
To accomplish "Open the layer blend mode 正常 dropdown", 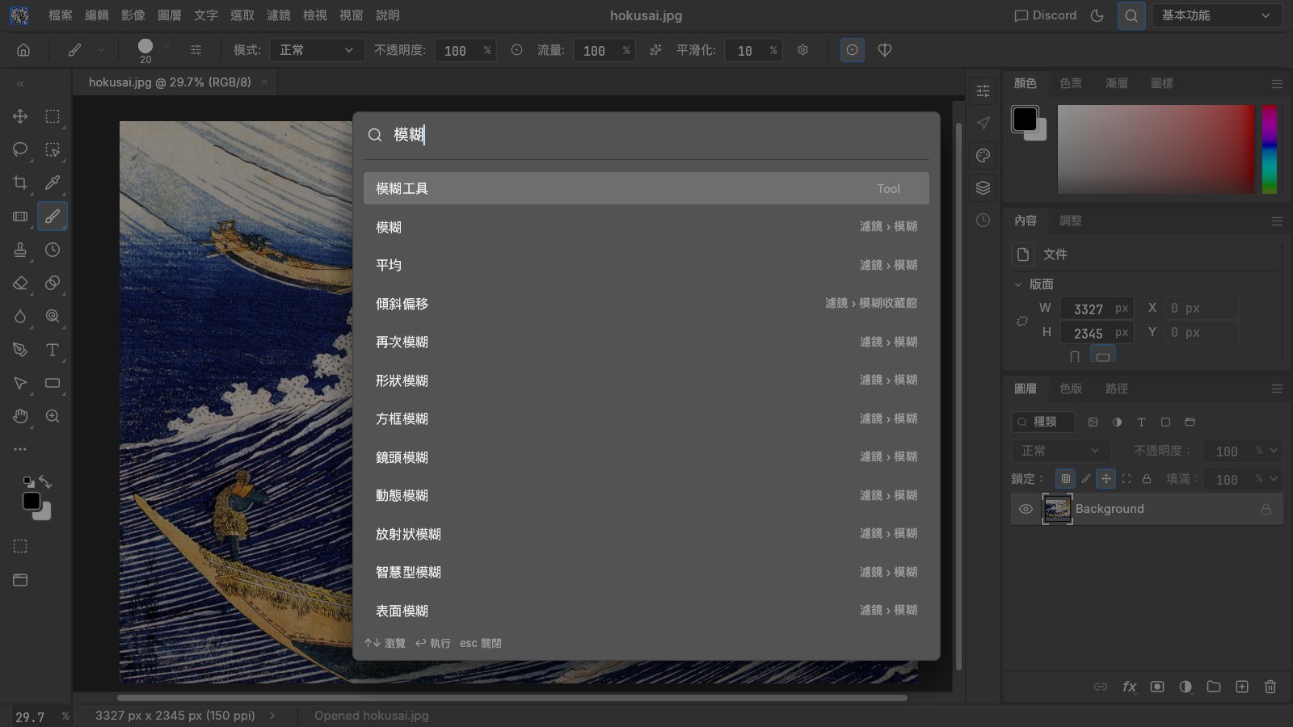I will [1060, 451].
